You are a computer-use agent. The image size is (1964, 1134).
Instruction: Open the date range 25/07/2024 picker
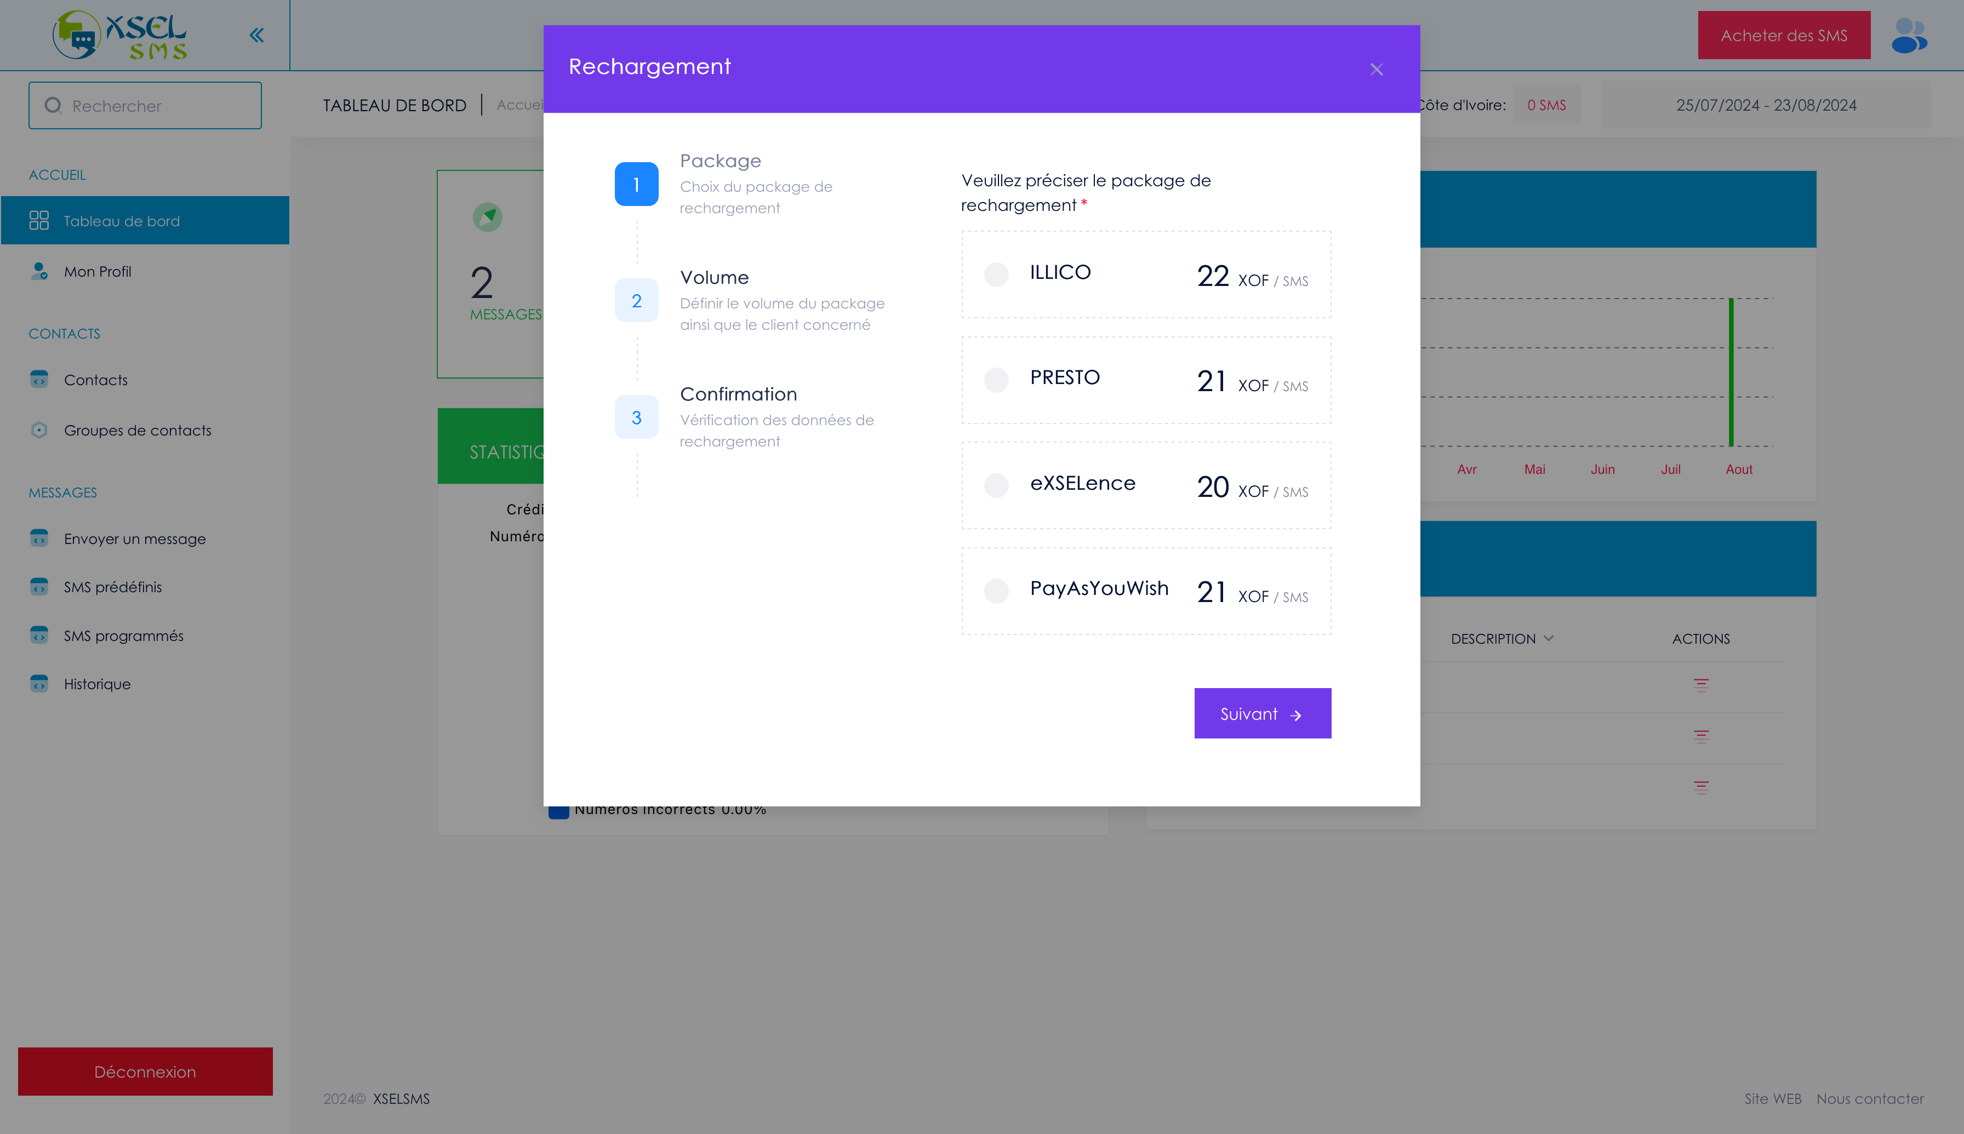[1766, 105]
